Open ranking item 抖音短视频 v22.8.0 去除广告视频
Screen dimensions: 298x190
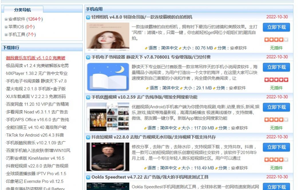(37, 166)
